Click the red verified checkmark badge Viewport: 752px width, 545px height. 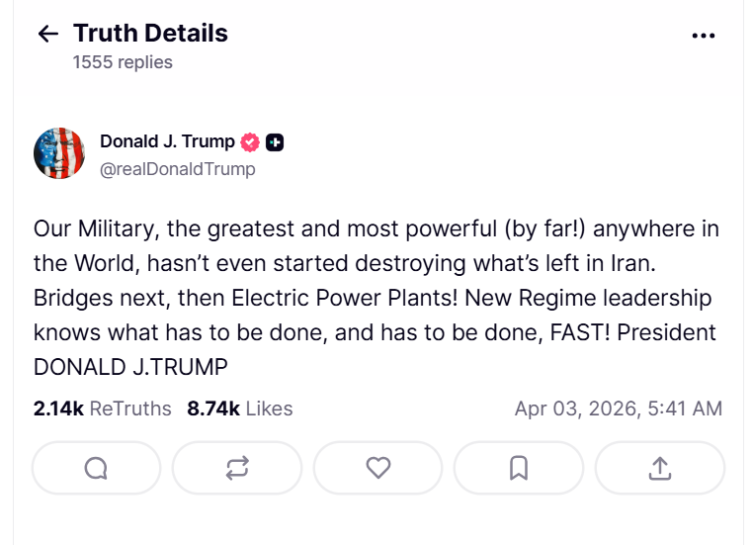coord(250,142)
